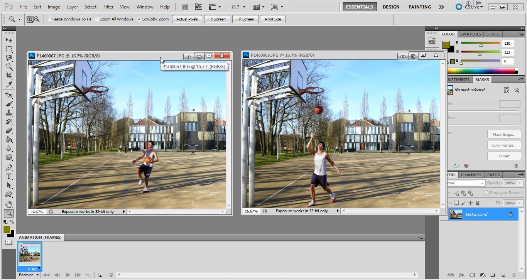The width and height of the screenshot is (527, 280).
Task: Select the Move tool
Action: [x=8, y=40]
